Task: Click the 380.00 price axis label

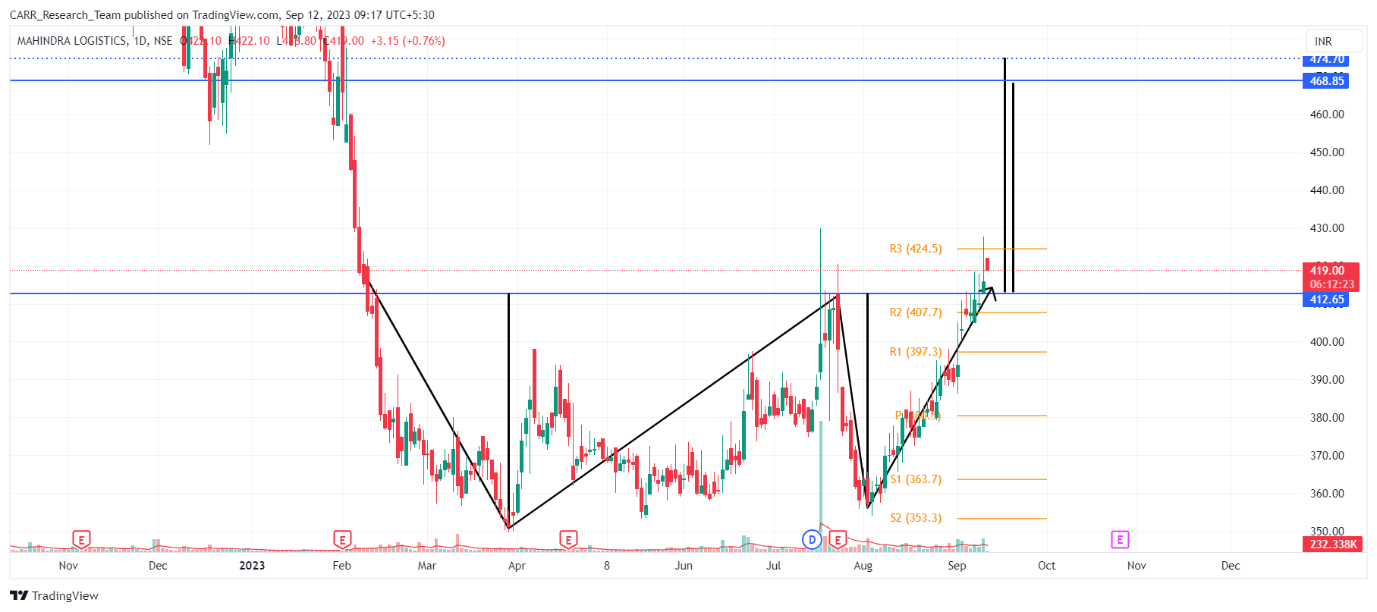Action: [1327, 418]
